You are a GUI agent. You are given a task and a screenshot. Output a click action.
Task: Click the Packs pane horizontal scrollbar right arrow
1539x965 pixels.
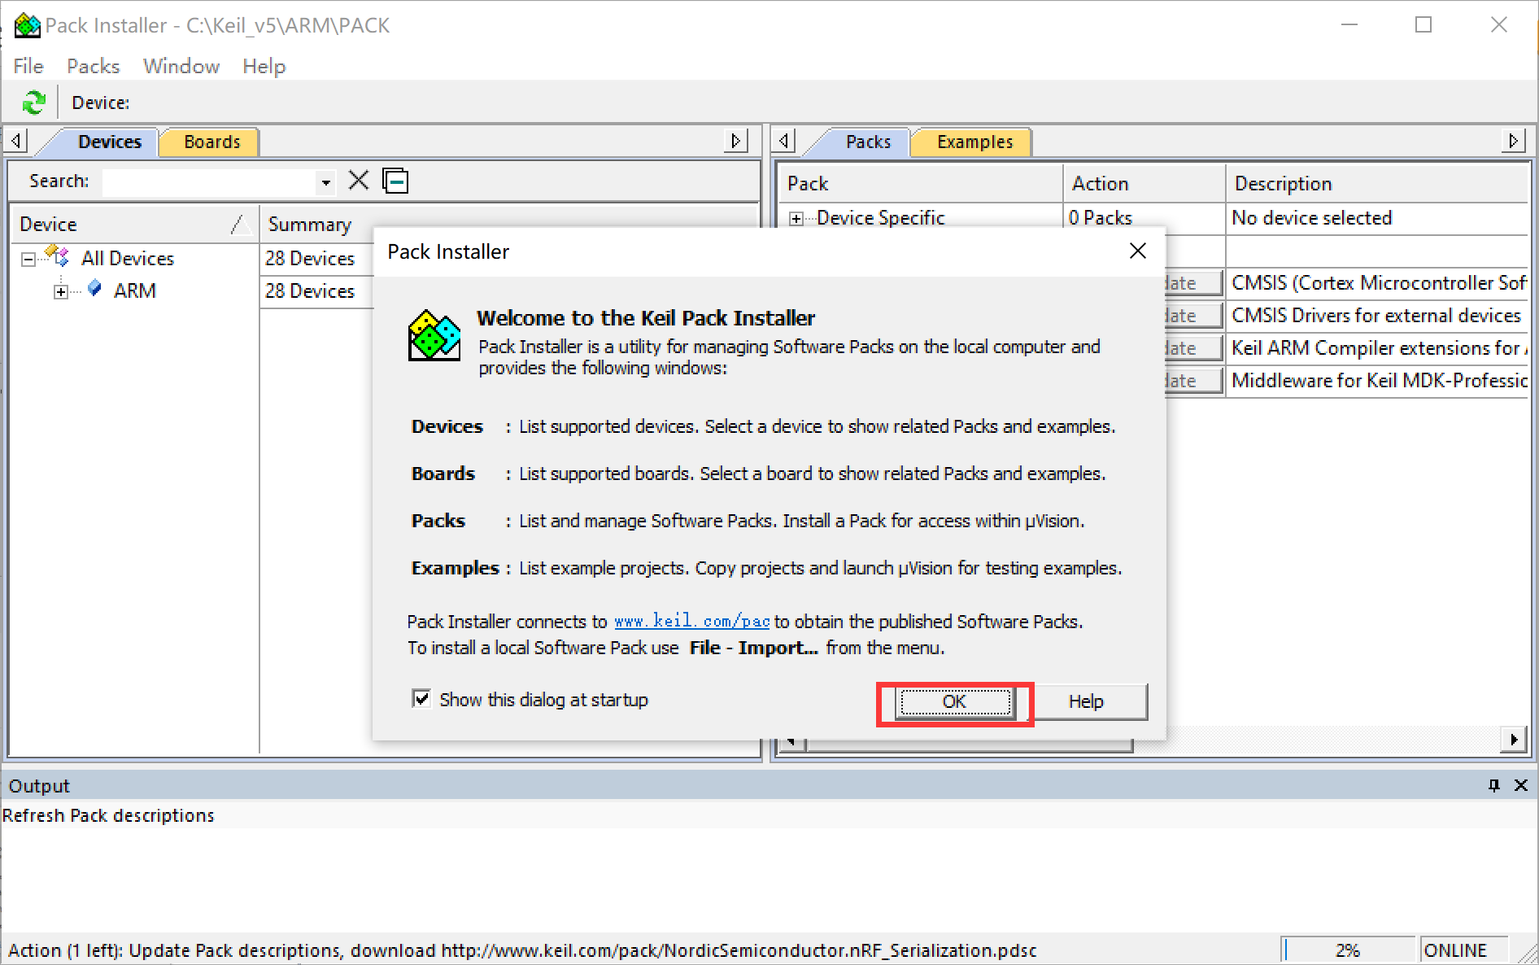pyautogui.click(x=1513, y=740)
